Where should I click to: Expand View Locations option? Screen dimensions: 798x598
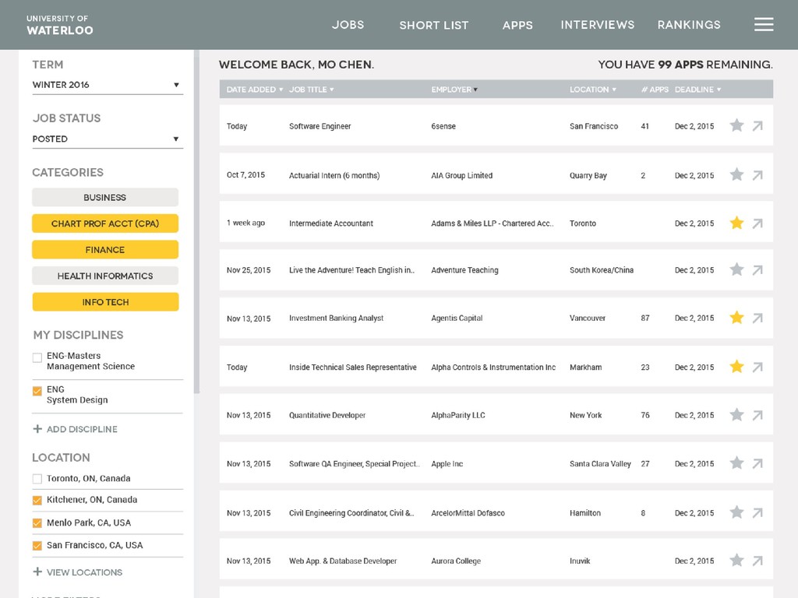[78, 572]
